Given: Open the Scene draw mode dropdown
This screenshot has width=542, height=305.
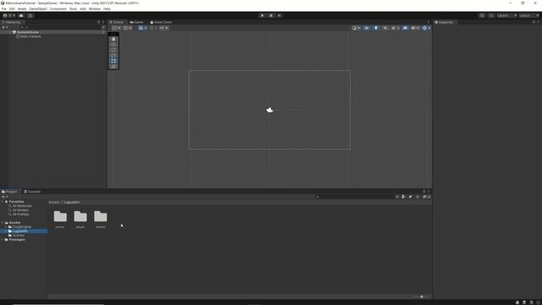Looking at the screenshot, I should [356, 28].
